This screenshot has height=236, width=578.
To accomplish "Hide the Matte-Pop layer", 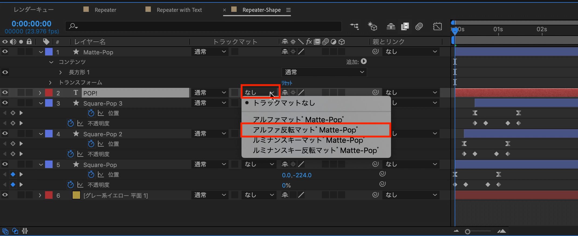I will (x=5, y=51).
